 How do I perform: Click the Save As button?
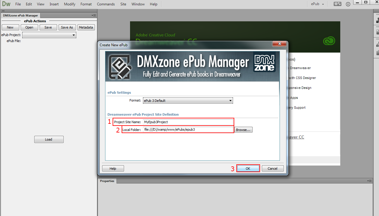tap(67, 27)
